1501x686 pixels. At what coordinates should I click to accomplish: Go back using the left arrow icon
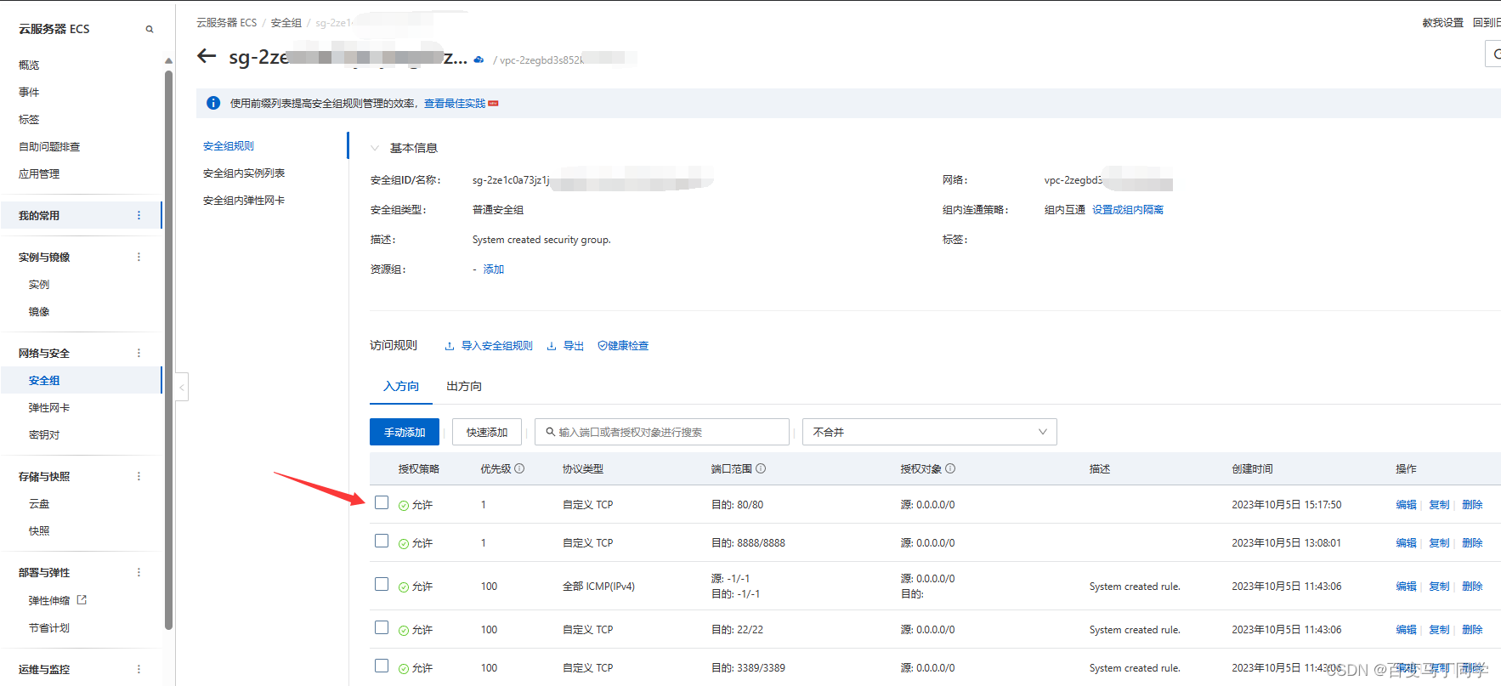tap(207, 56)
